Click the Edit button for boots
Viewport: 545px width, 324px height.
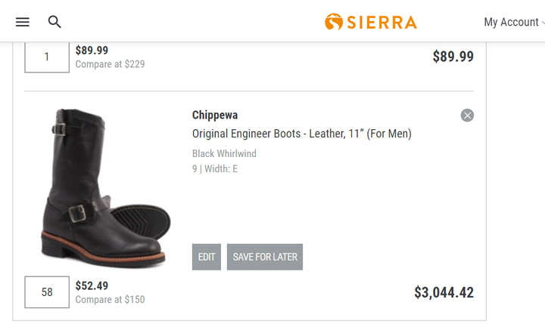(207, 257)
